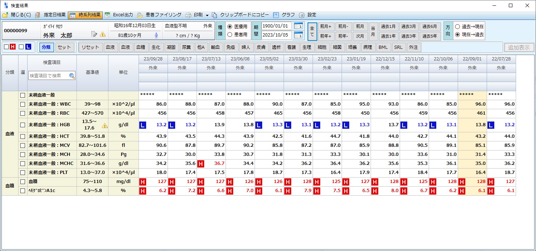Open 患者ファイリング from the toolbar
Viewport: 536px width, 251px height.
(x=140, y=15)
